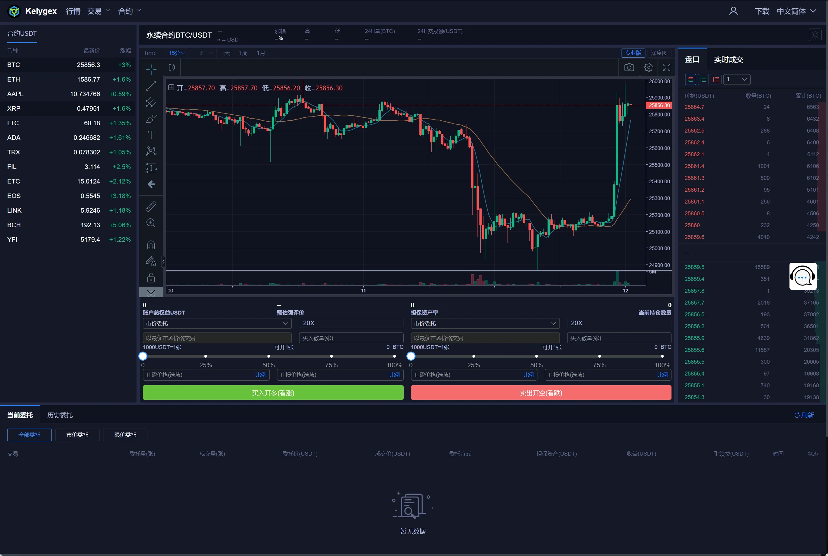This screenshot has width=828, height=556.
Task: Expand the 15分 interval dropdown
Action: 177,53
